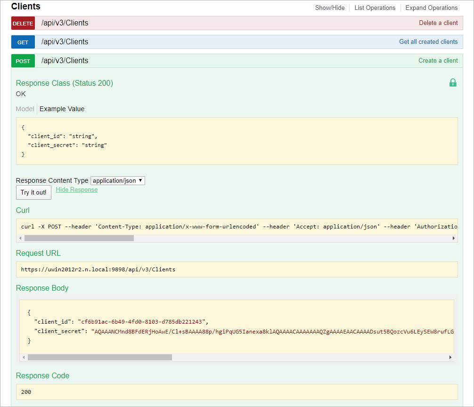The width and height of the screenshot is (474, 407).
Task: Click the Clients section heading
Action: point(26,6)
